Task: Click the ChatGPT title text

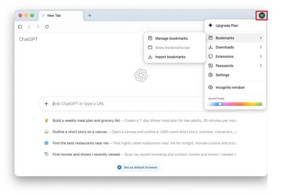Action: point(28,39)
